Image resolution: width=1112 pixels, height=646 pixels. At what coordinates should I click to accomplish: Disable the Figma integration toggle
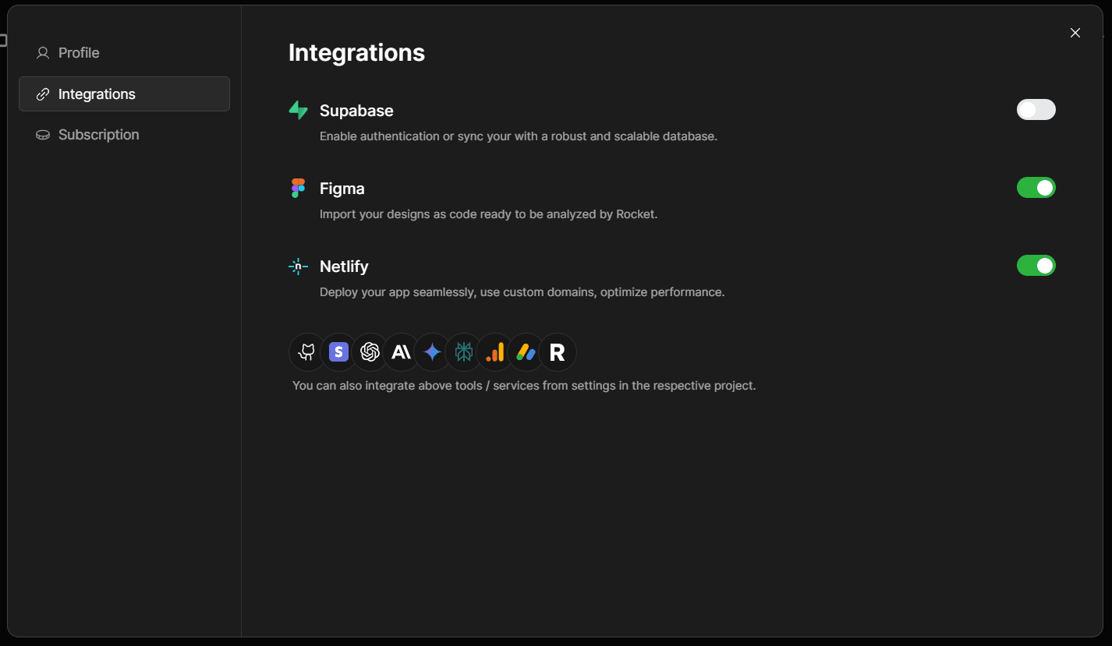pos(1036,188)
